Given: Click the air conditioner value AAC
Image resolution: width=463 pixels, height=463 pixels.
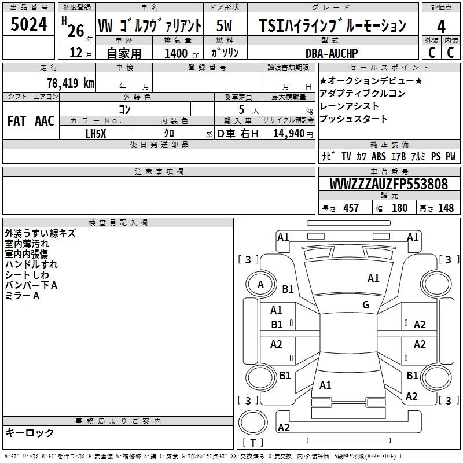Looking at the screenshot, I should coord(45,121).
